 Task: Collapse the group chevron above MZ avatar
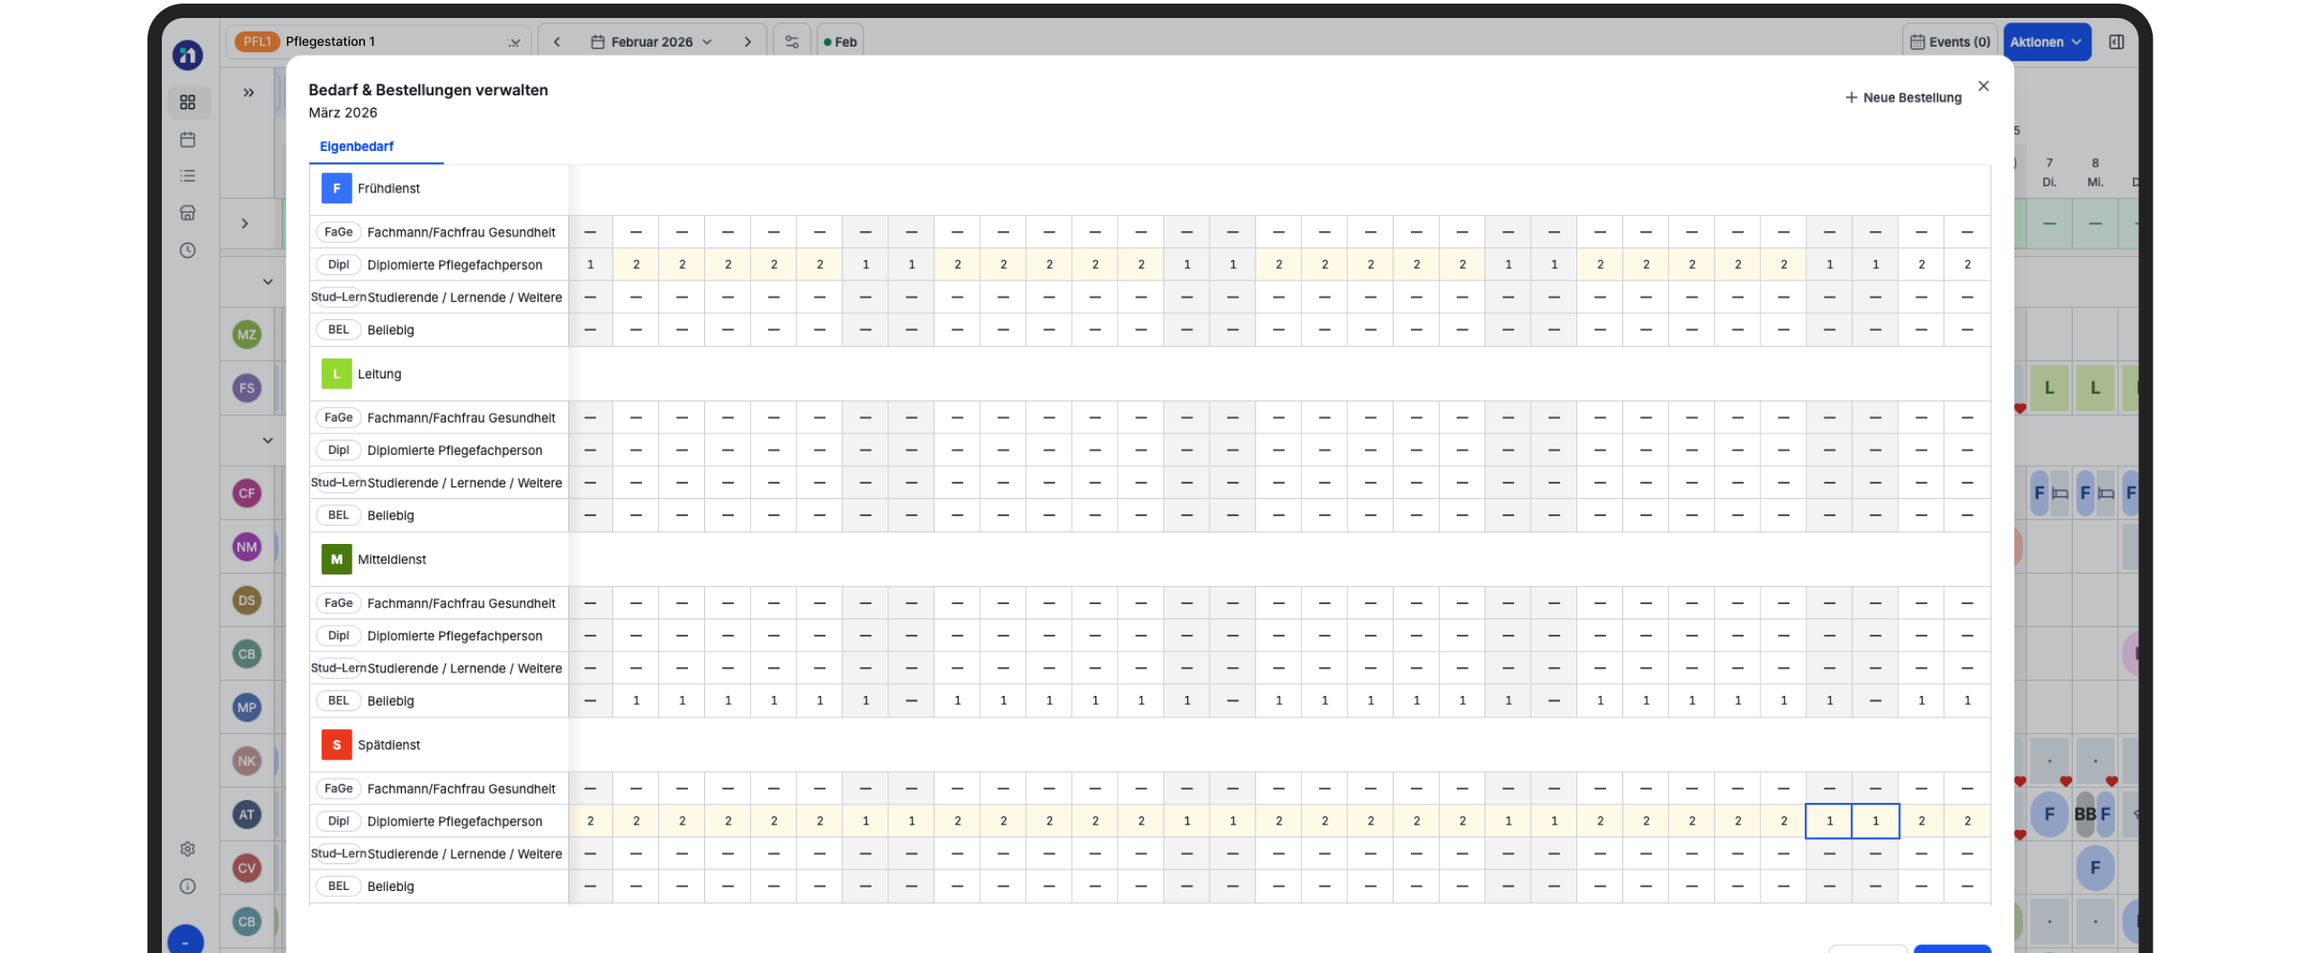point(267,282)
